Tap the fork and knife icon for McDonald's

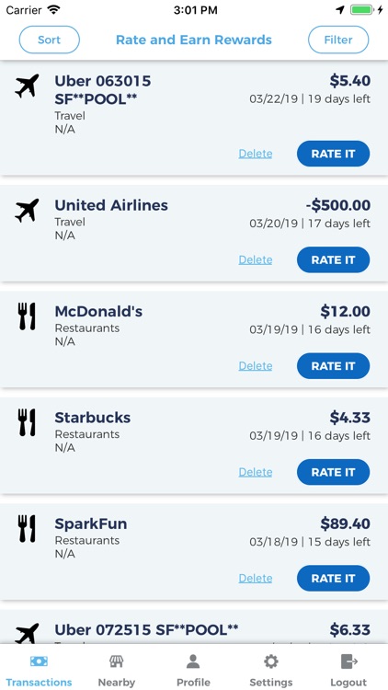click(x=27, y=316)
